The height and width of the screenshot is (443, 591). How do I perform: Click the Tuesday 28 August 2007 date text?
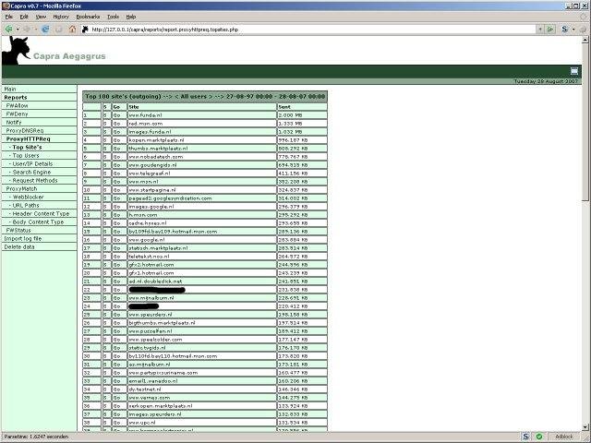[546, 81]
